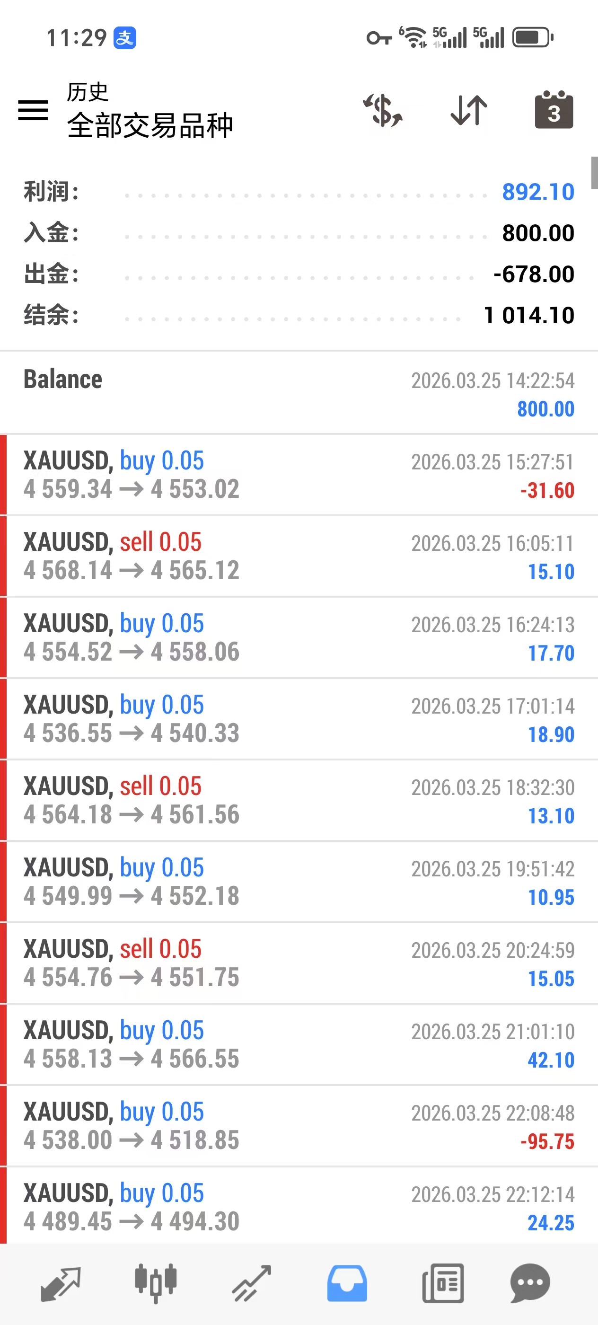Tap the Alipay icon in status bar

click(x=125, y=37)
